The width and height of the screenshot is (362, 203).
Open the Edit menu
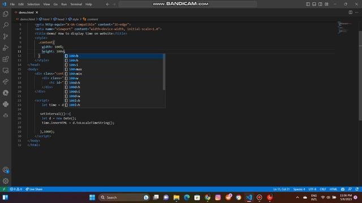tap(21, 4)
